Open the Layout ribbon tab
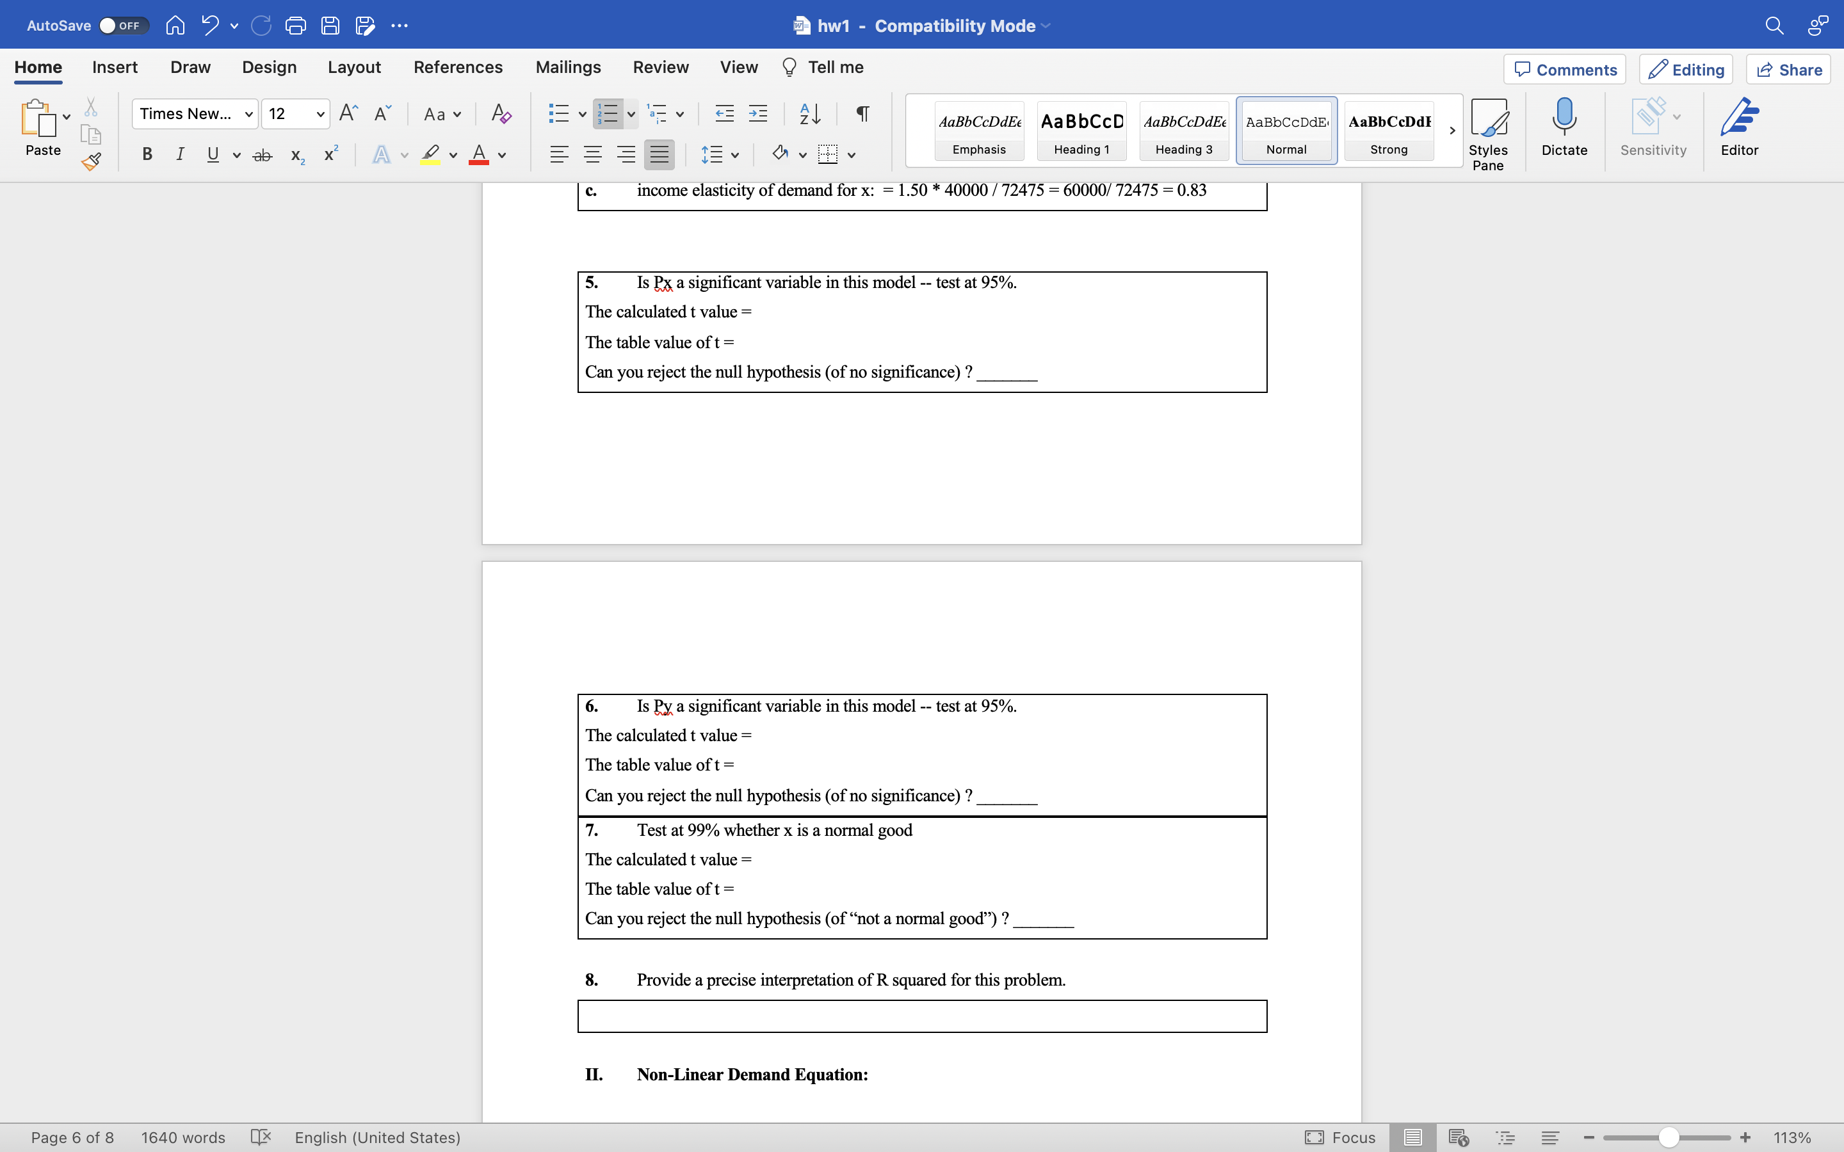 (x=353, y=67)
